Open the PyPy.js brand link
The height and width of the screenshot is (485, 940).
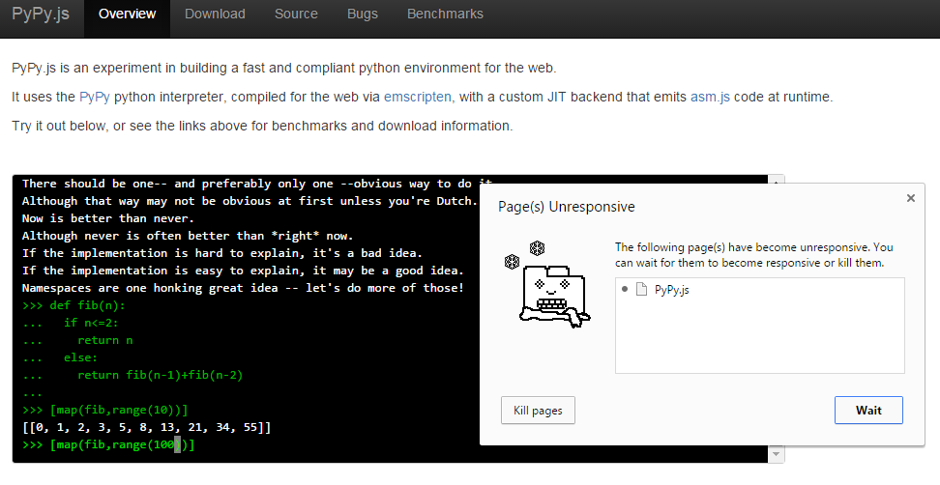[41, 14]
